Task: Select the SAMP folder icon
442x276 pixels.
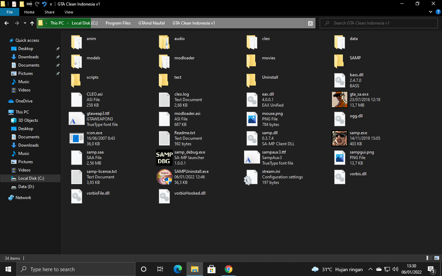Action: 339,61
